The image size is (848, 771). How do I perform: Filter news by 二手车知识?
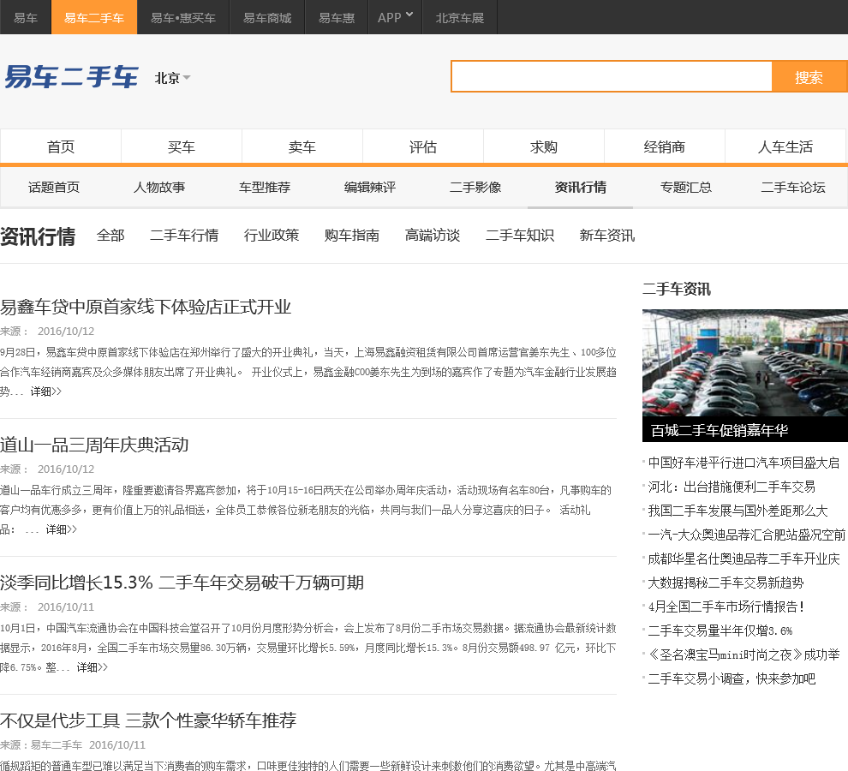coord(519,236)
